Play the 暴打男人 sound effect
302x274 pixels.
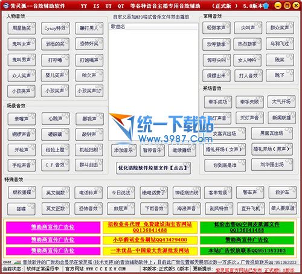[89, 28]
